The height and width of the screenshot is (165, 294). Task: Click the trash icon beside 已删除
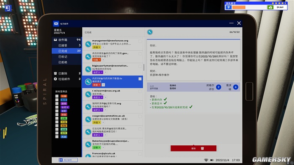tap(55, 73)
